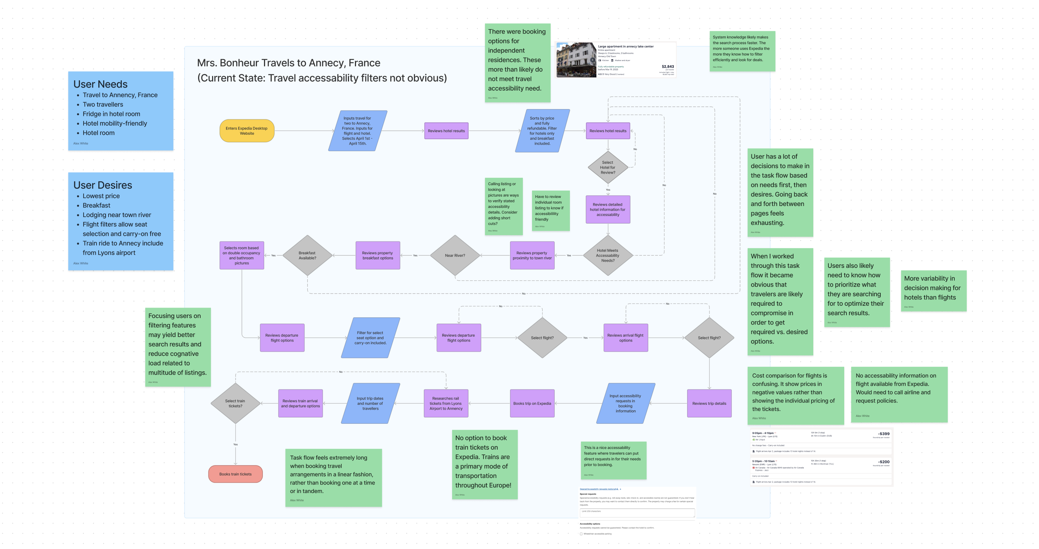
Task: Select 'Users also likely need to know how' note
Action: coord(857,292)
